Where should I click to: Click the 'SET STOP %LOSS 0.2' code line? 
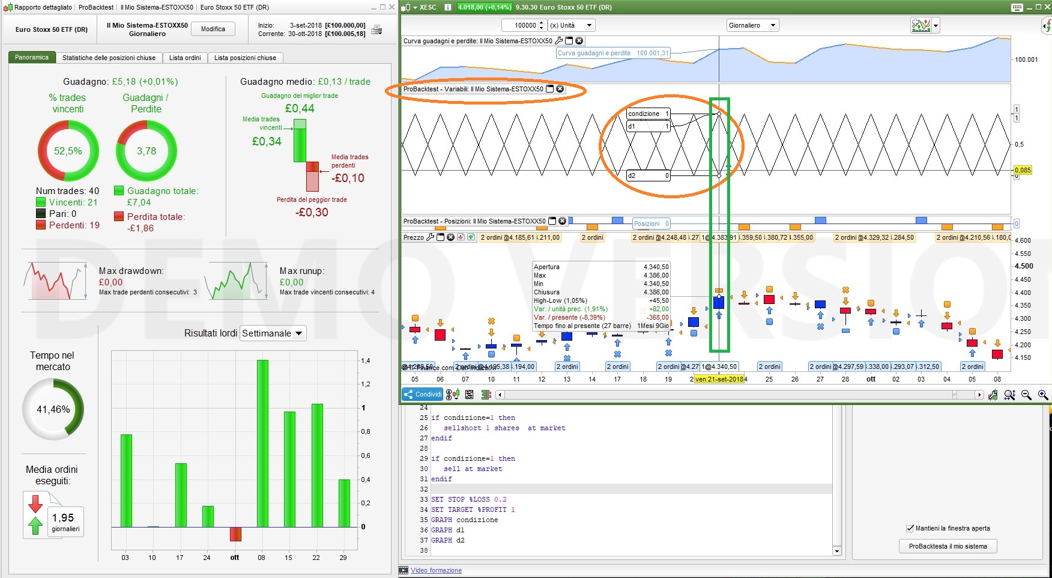point(469,499)
